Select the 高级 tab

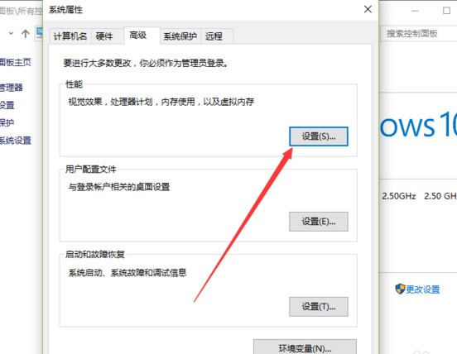[138, 36]
